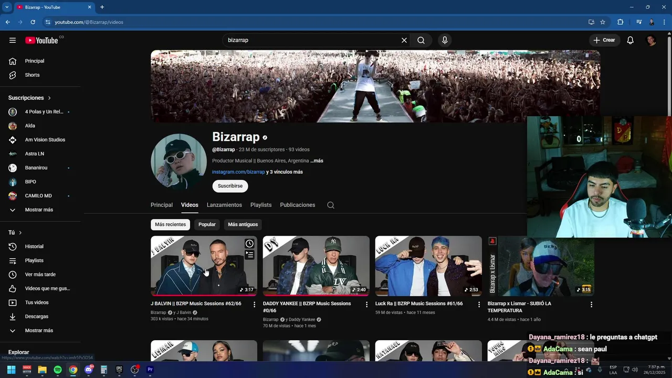Open OBS Studio from the taskbar

pyautogui.click(x=134, y=370)
